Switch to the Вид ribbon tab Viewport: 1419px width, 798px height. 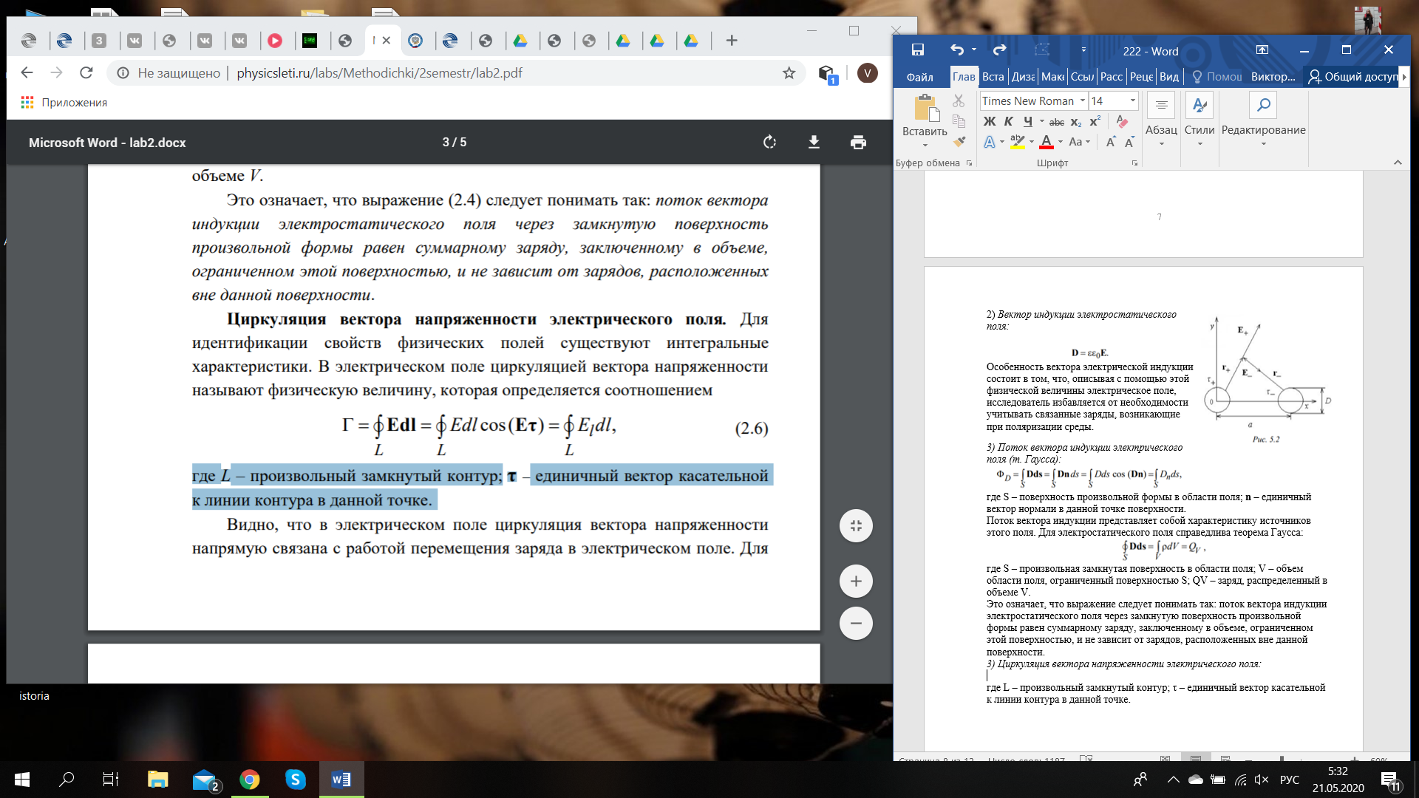point(1168,77)
